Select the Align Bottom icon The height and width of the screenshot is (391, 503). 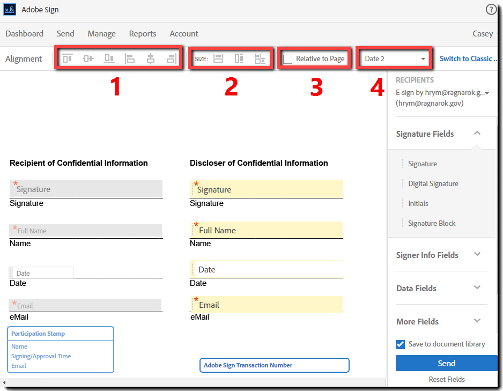point(109,58)
